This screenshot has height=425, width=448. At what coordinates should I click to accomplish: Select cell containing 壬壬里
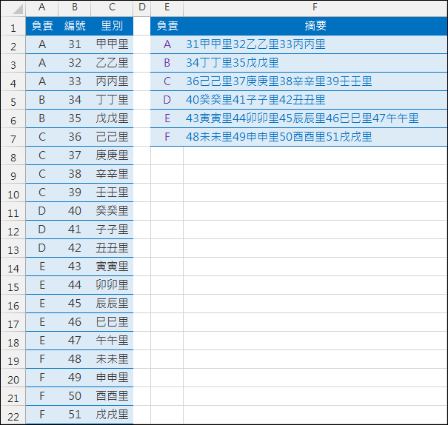(112, 193)
